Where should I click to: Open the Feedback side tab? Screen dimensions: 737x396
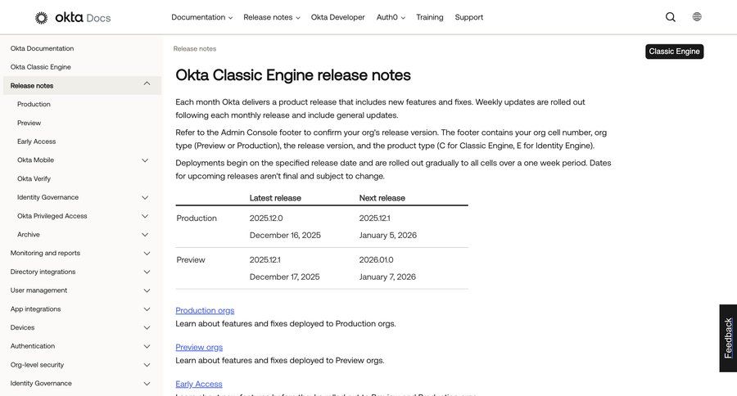click(728, 338)
